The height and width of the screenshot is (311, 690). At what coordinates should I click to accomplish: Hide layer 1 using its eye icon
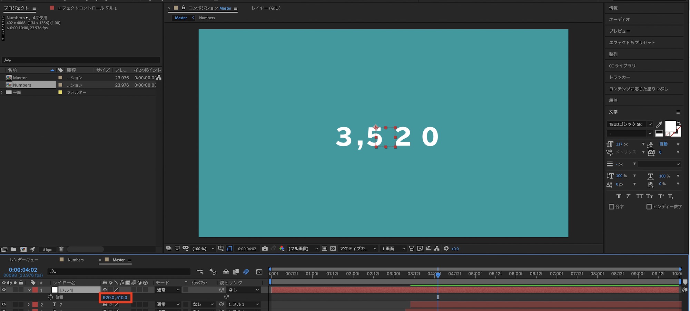(4, 290)
